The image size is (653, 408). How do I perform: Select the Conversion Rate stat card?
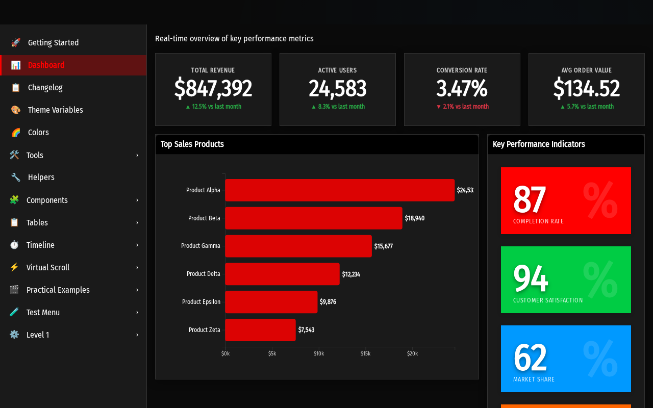pyautogui.click(x=462, y=89)
